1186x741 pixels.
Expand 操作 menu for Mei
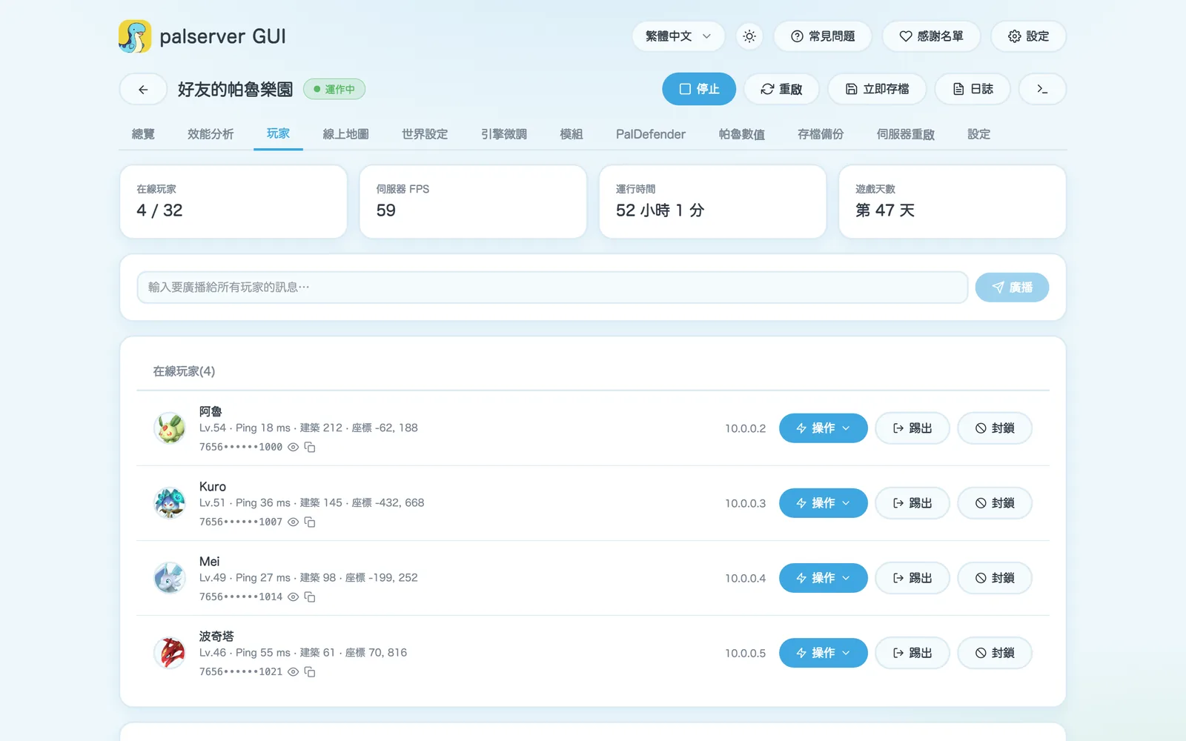pyautogui.click(x=823, y=578)
